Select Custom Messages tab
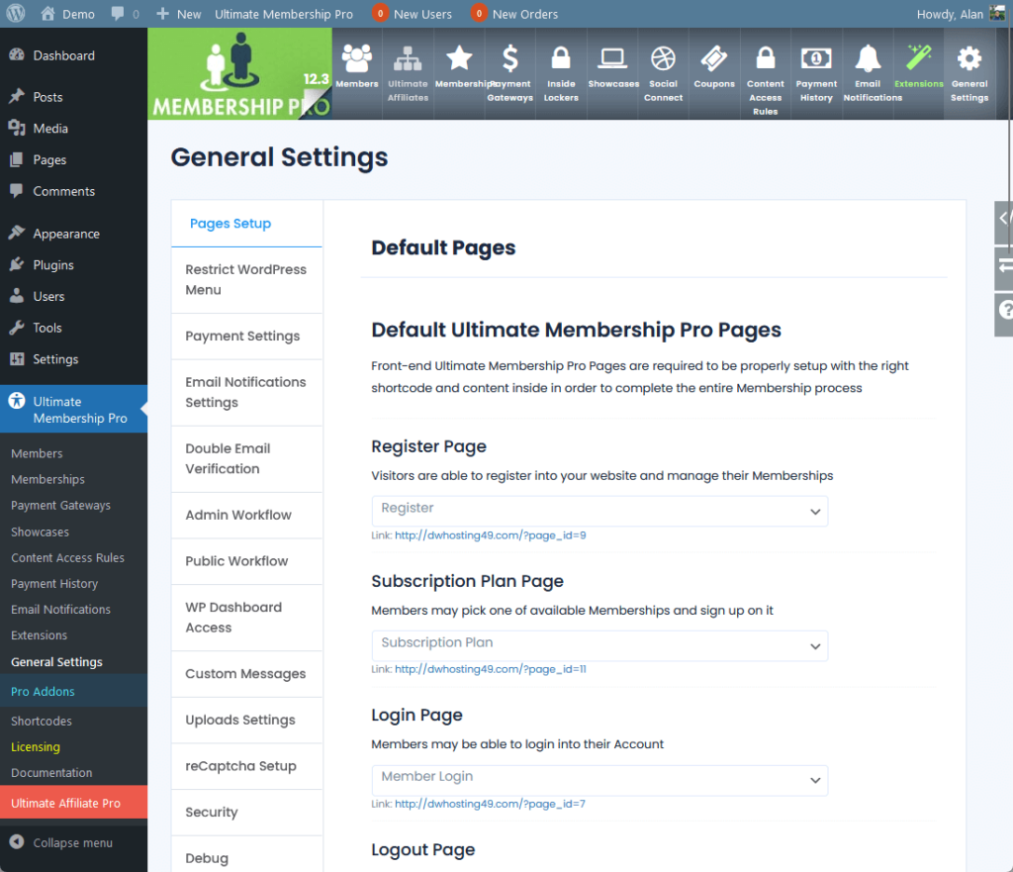Viewport: 1013px width, 872px height. [x=246, y=674]
